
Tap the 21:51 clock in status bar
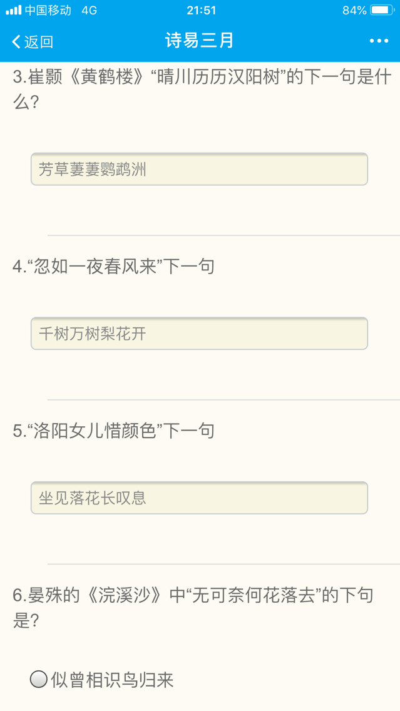pyautogui.click(x=201, y=10)
